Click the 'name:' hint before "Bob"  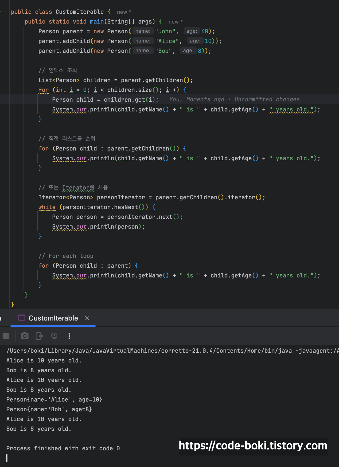click(x=143, y=51)
